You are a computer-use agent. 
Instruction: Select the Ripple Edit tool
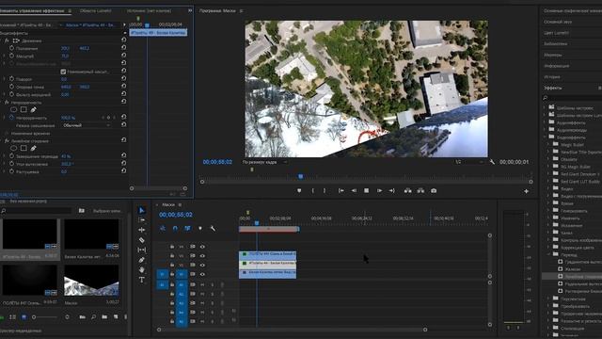click(x=142, y=230)
